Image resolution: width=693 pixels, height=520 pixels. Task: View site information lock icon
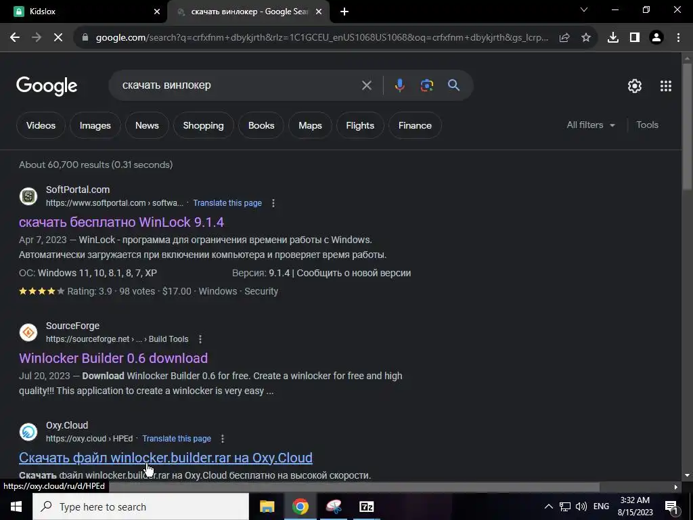coord(85,38)
